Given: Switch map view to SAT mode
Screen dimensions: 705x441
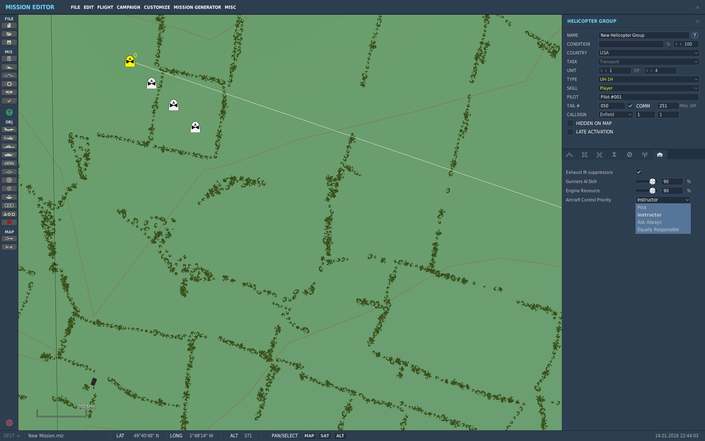Looking at the screenshot, I should pos(325,436).
